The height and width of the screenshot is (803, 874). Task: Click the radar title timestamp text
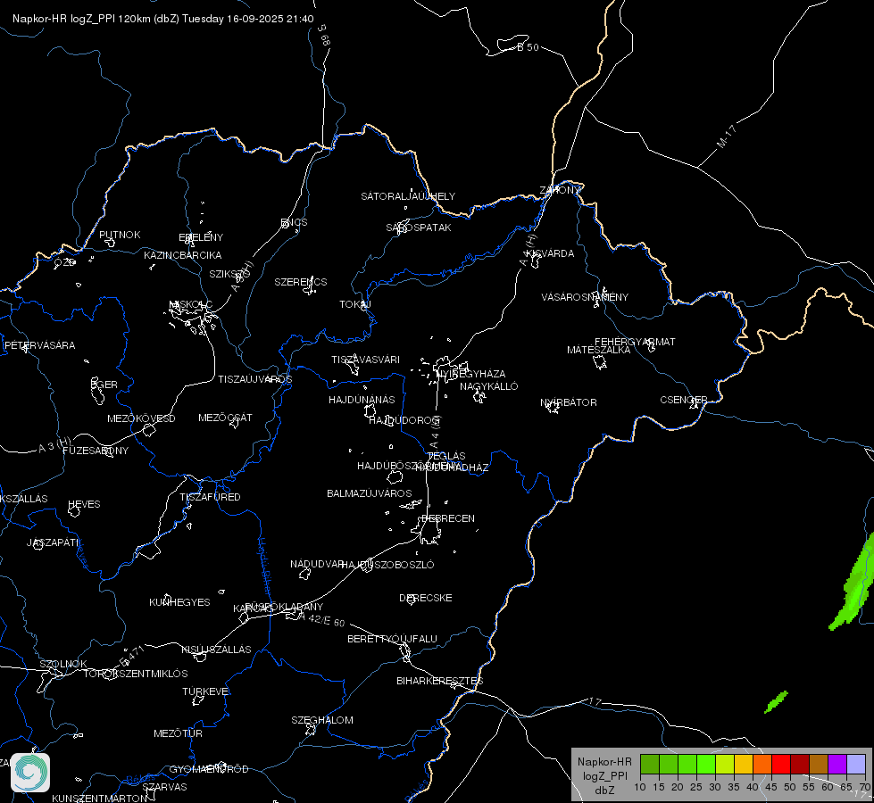point(163,19)
